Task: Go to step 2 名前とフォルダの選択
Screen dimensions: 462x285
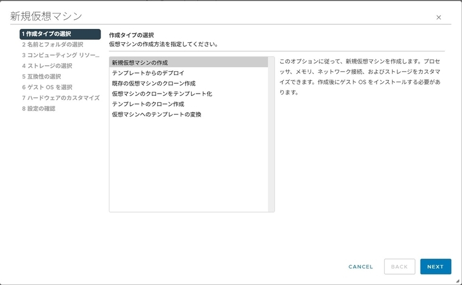Action: coord(53,45)
